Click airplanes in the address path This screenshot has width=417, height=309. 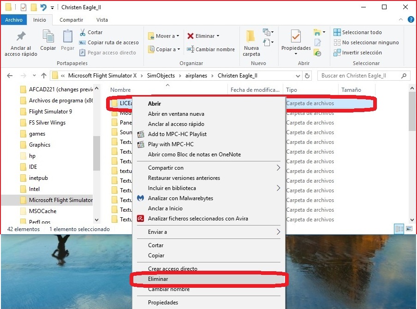pyautogui.click(x=196, y=76)
